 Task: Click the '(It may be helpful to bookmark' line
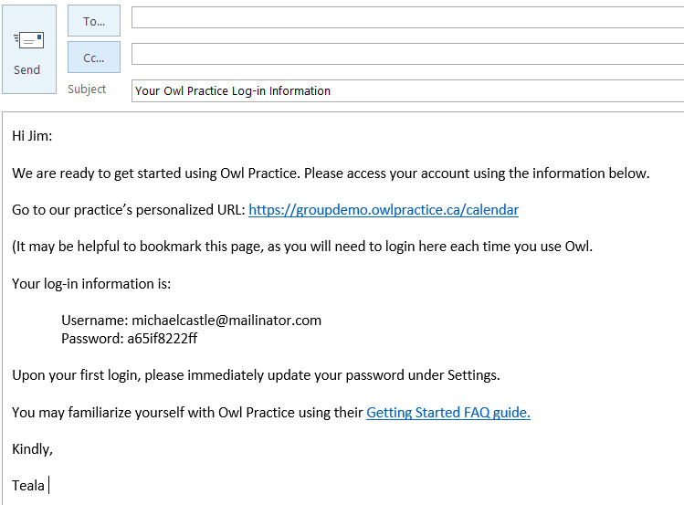[301, 247]
